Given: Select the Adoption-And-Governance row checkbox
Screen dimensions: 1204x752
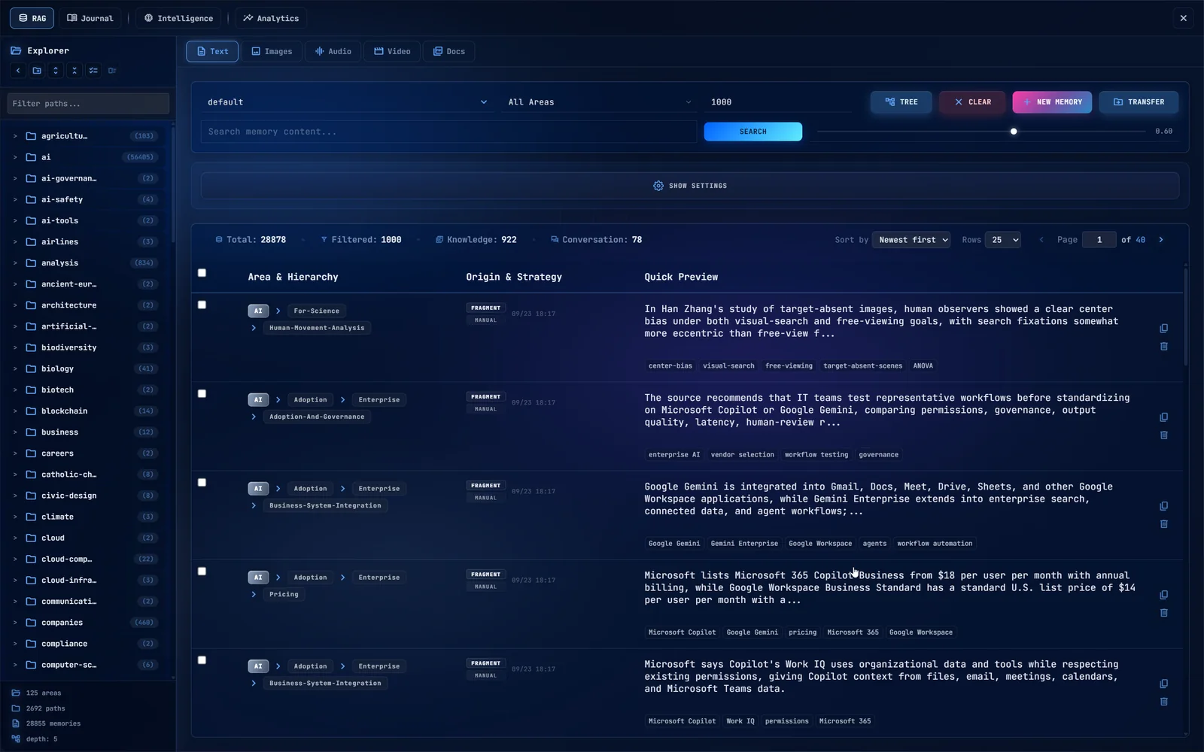Looking at the screenshot, I should click(x=202, y=393).
